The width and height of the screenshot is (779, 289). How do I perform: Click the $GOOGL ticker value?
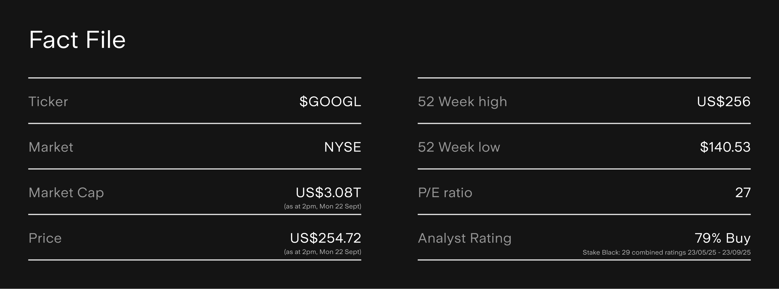tap(330, 102)
